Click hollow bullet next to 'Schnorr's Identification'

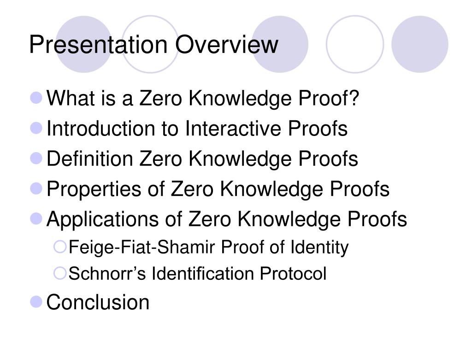pyautogui.click(x=60, y=273)
